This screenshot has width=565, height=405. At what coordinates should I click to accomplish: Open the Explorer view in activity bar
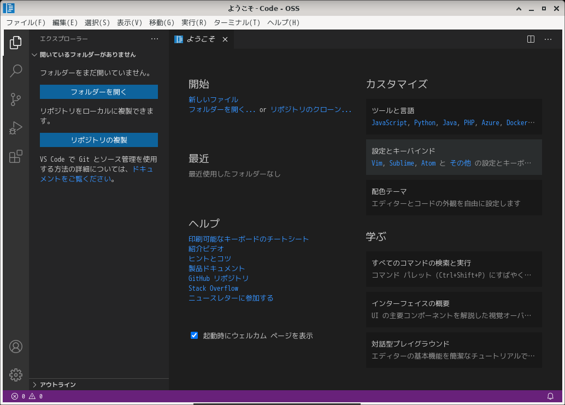(15, 43)
